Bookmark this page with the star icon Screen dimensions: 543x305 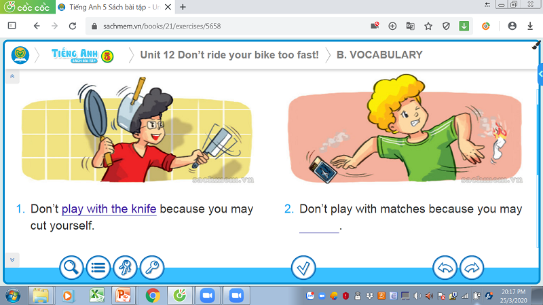coord(428,26)
